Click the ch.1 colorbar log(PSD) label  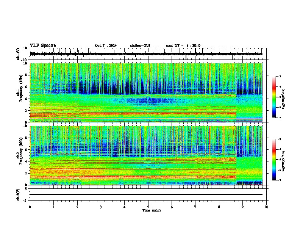coord(284,99)
